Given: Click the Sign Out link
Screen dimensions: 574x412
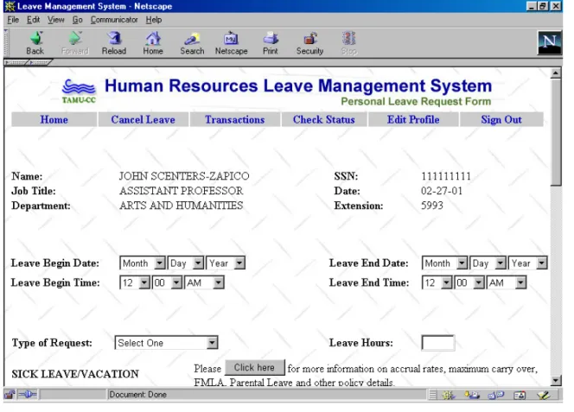Looking at the screenshot, I should pyautogui.click(x=501, y=120).
